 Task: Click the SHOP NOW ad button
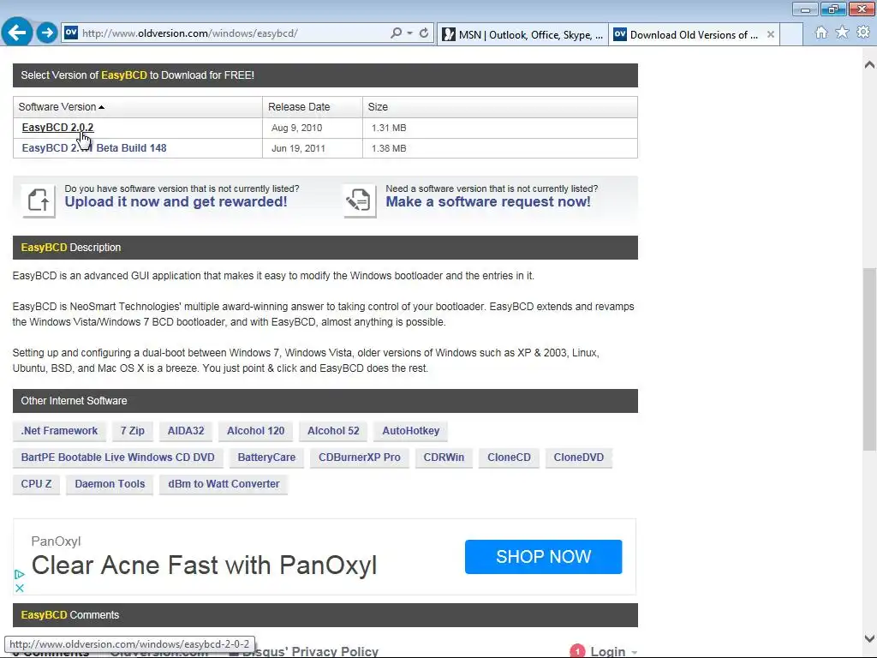pos(543,557)
